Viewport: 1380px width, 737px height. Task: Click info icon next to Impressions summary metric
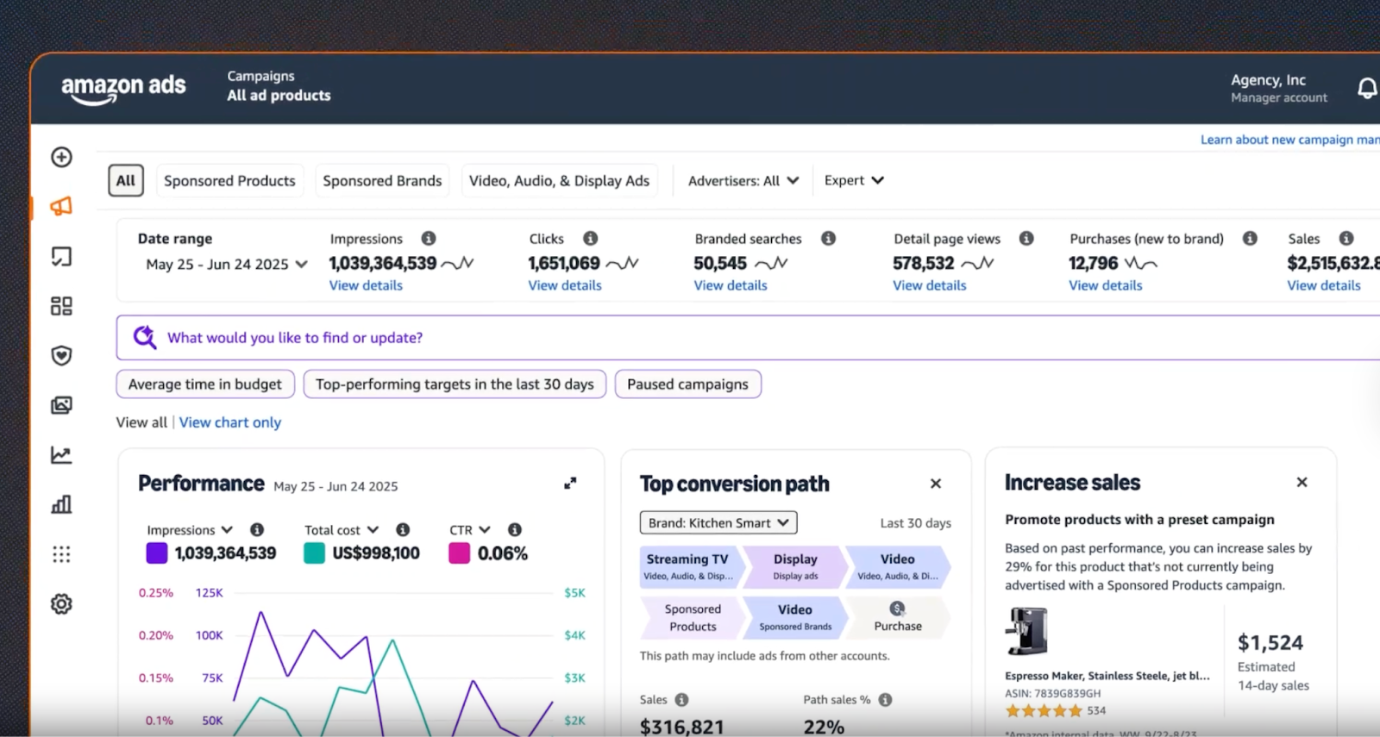point(429,239)
